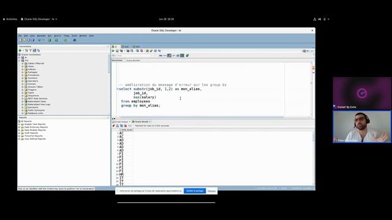Click the Clear eraser pencil icon in worksheet toolbar

coord(151,51)
